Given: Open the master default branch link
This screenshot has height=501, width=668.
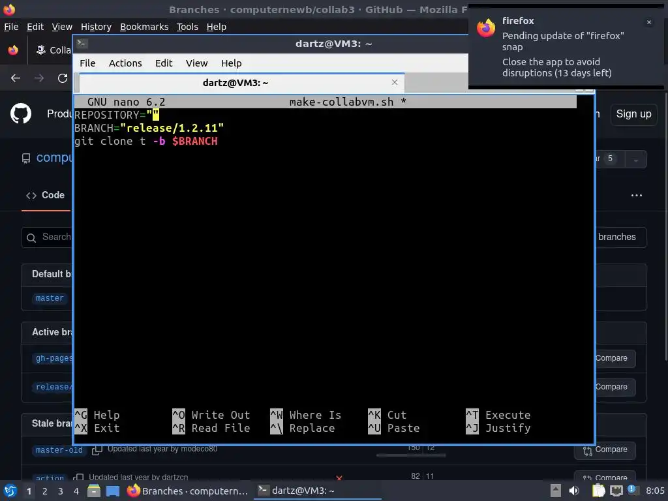Looking at the screenshot, I should (x=50, y=298).
